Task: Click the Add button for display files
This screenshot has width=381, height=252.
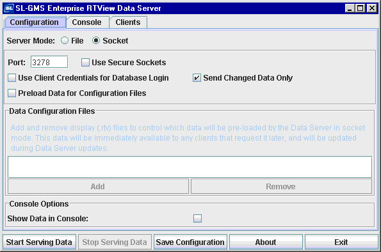Action: click(x=98, y=187)
